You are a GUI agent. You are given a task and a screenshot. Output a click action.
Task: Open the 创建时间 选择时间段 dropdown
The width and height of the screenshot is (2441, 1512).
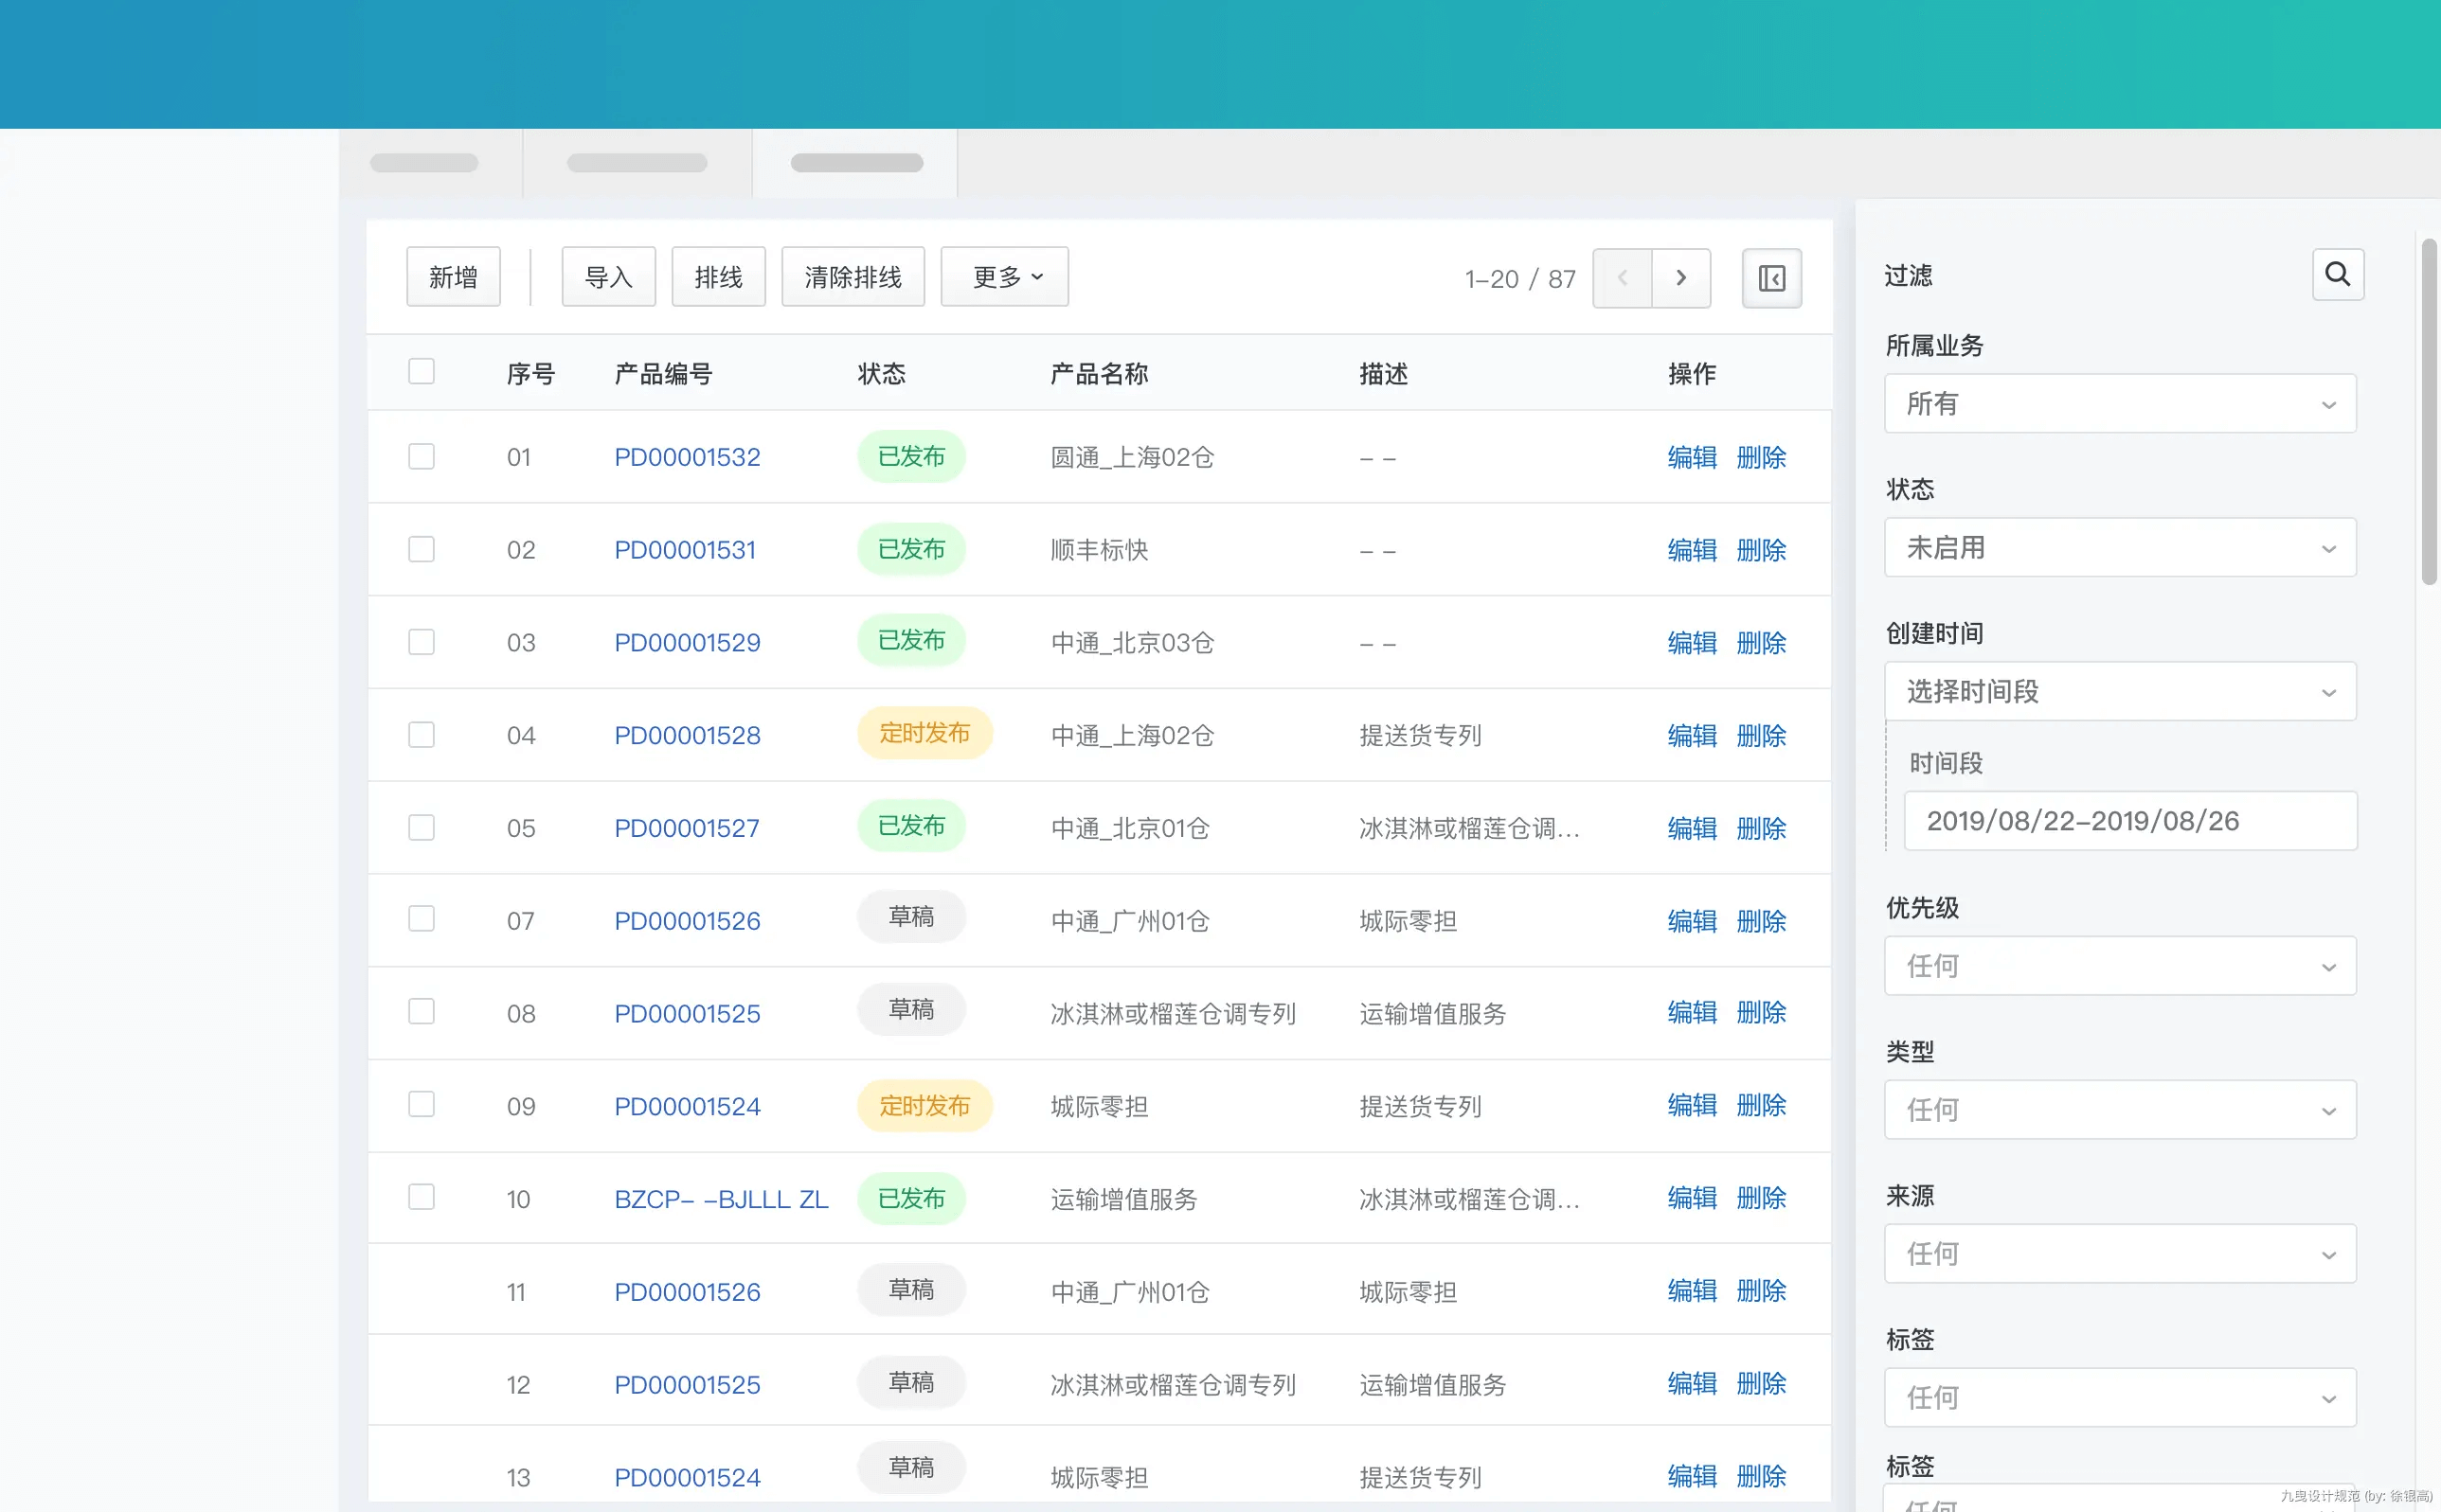(2120, 691)
